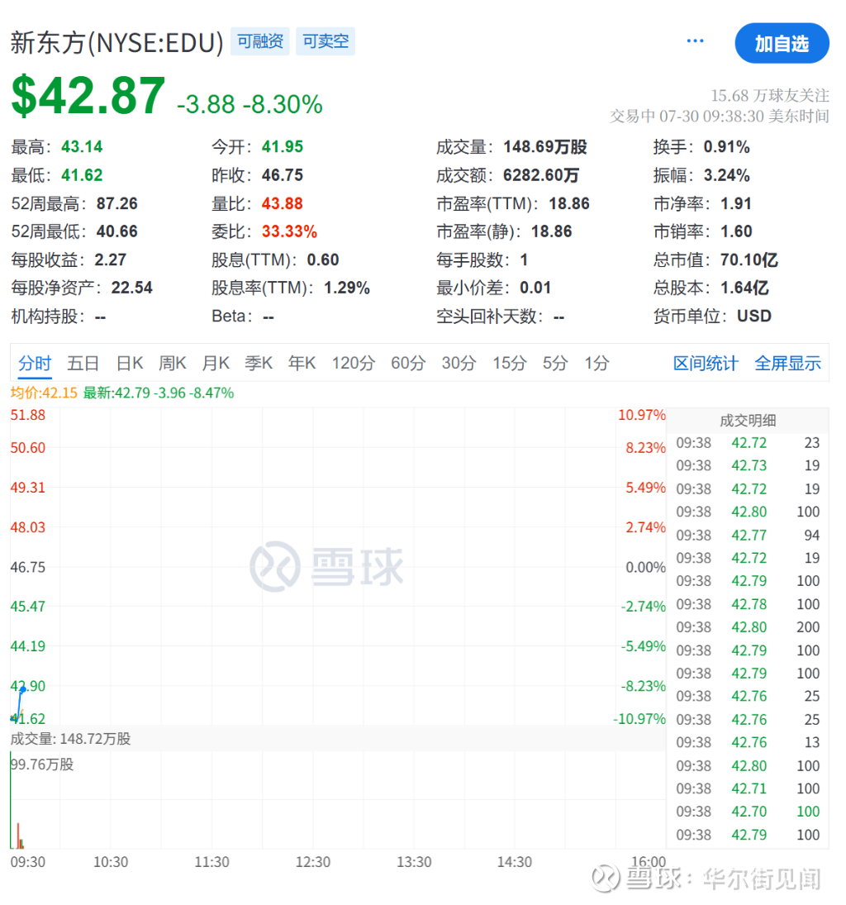Click the blue price line on intraday chart
This screenshot has height=905, width=846.
click(x=19, y=703)
